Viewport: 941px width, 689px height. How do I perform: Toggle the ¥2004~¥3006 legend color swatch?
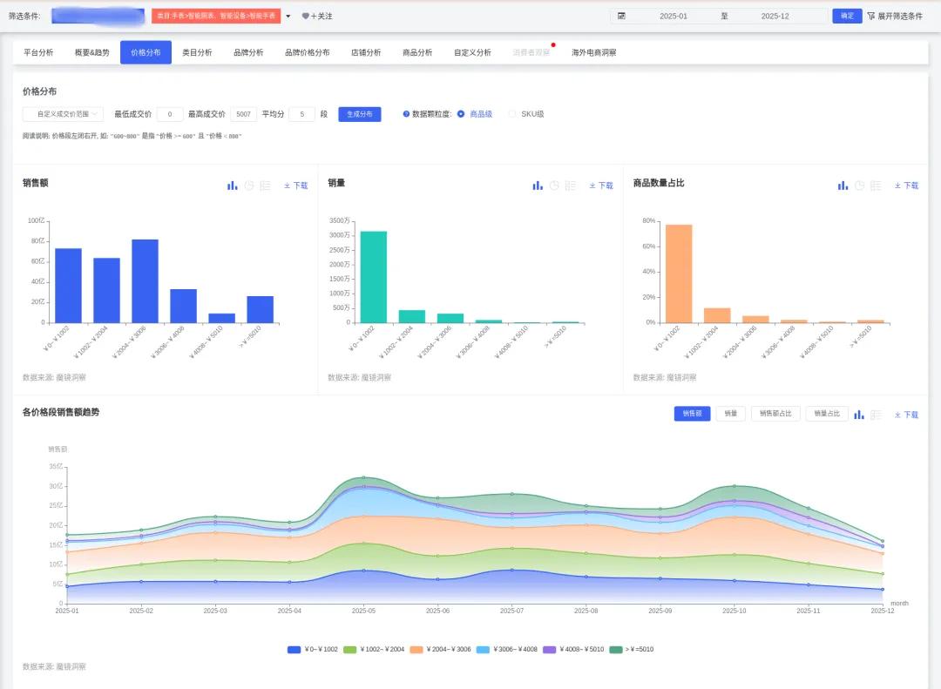(416, 650)
